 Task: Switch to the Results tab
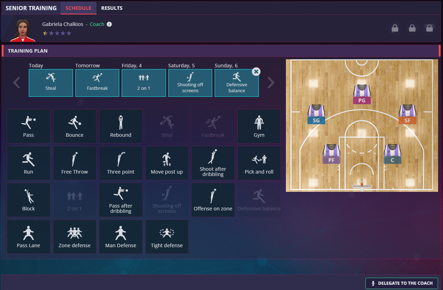[112, 8]
